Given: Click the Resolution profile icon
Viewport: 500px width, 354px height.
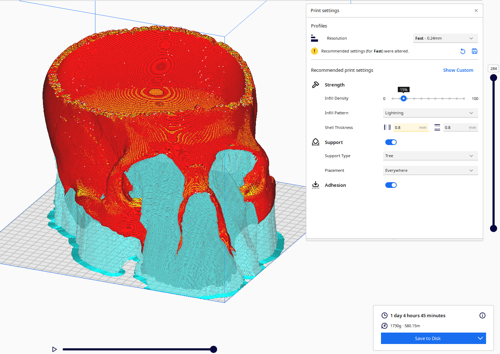Looking at the screenshot, I should click(315, 38).
